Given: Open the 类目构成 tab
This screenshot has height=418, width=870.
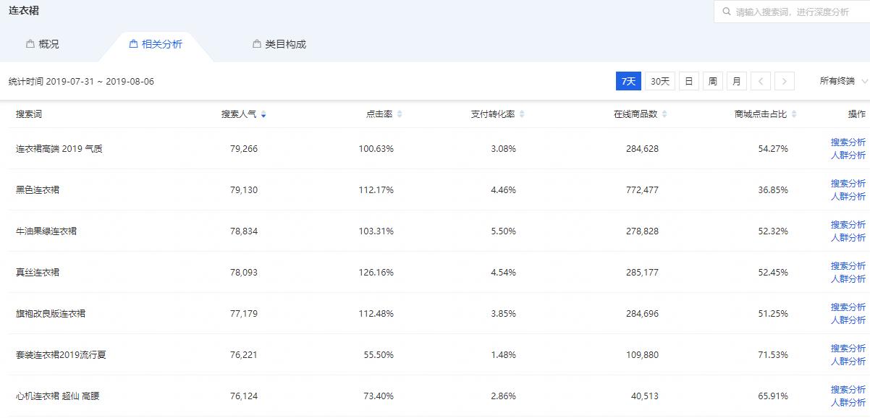Looking at the screenshot, I should [279, 45].
